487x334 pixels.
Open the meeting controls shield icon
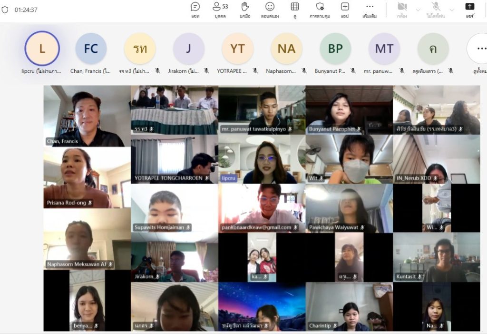click(320, 10)
